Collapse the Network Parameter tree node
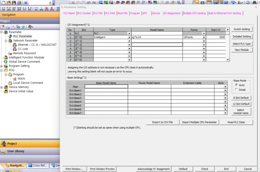This screenshot has height=172, width=260. (6, 41)
